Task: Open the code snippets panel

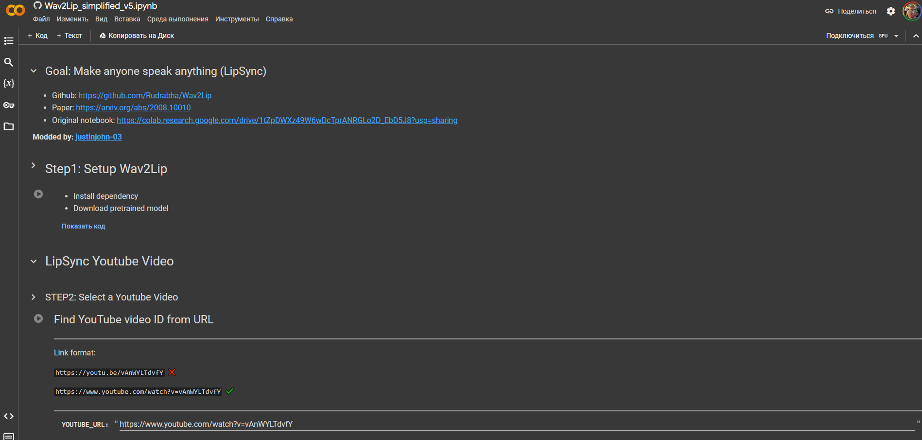Action: click(x=9, y=416)
